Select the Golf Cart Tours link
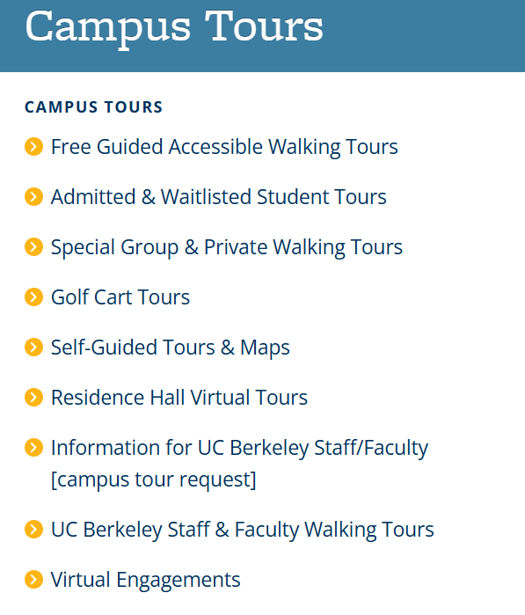Viewport: 525px width, 615px height. coord(120,297)
